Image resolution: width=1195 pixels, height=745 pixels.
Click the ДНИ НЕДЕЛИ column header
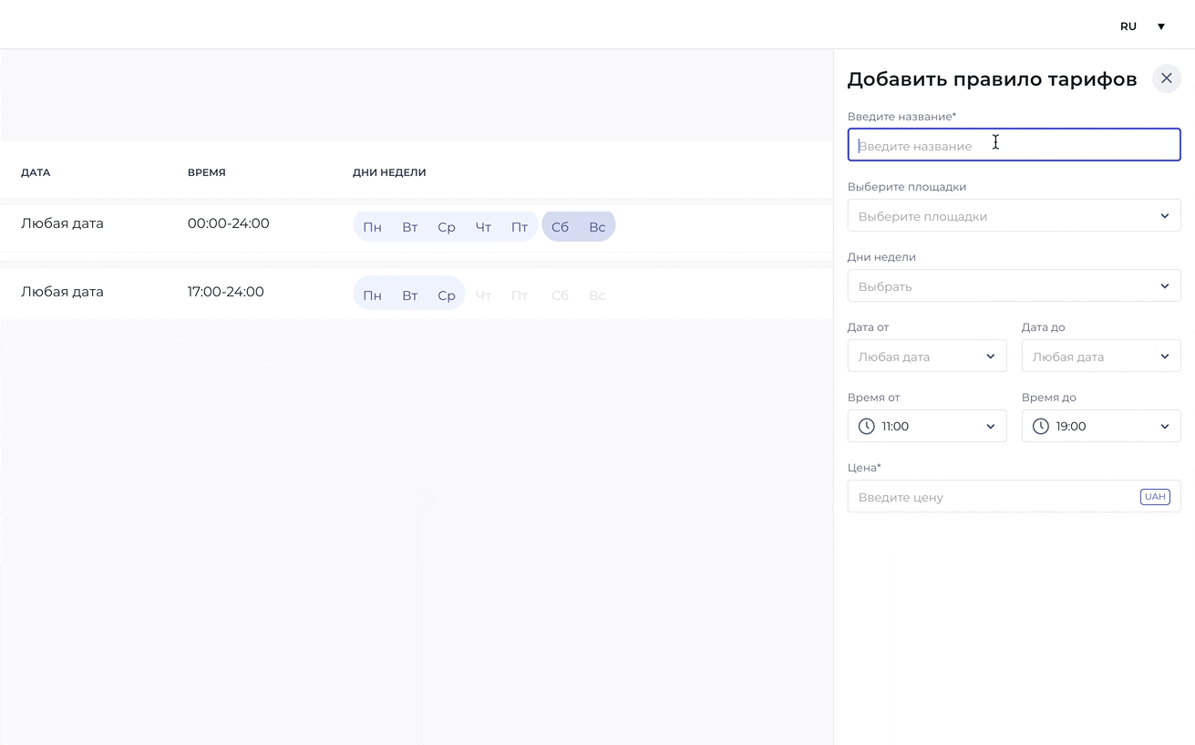[389, 172]
